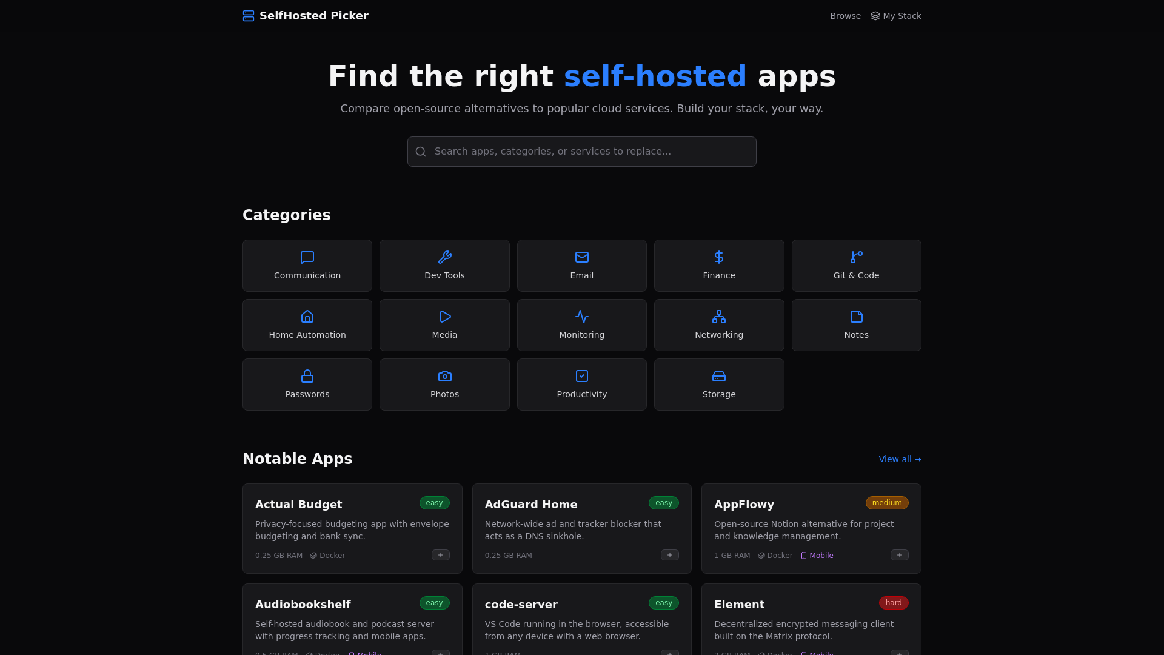Open the Home Automation house icon
This screenshot has width=1164, height=655.
tap(307, 317)
